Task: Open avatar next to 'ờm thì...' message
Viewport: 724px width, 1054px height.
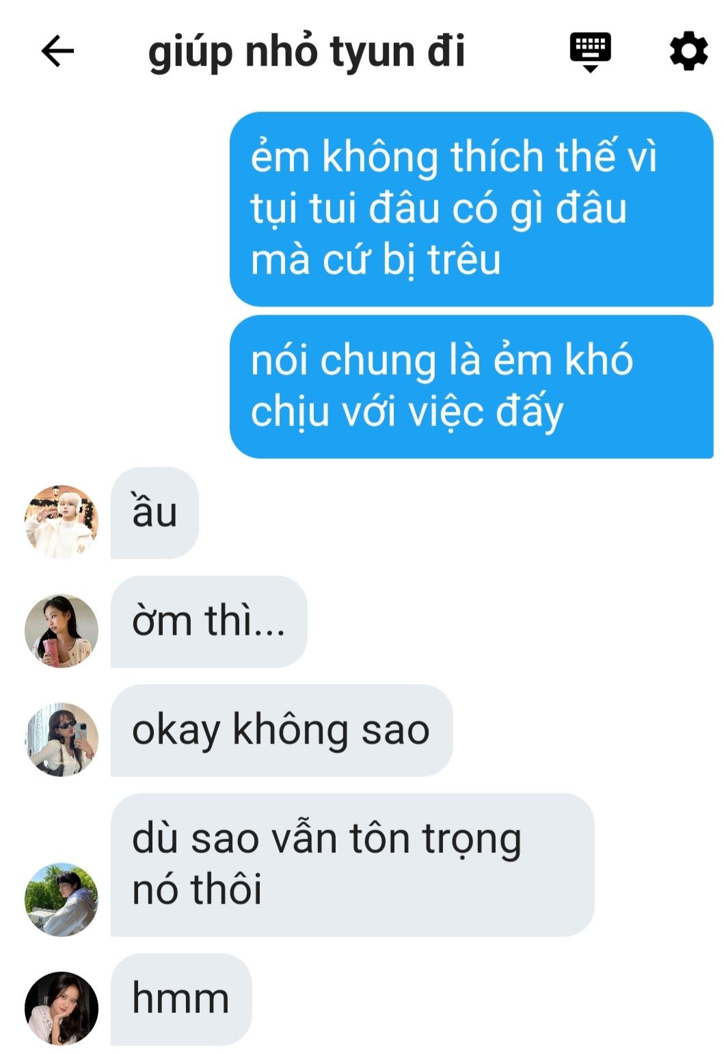Action: point(62,631)
